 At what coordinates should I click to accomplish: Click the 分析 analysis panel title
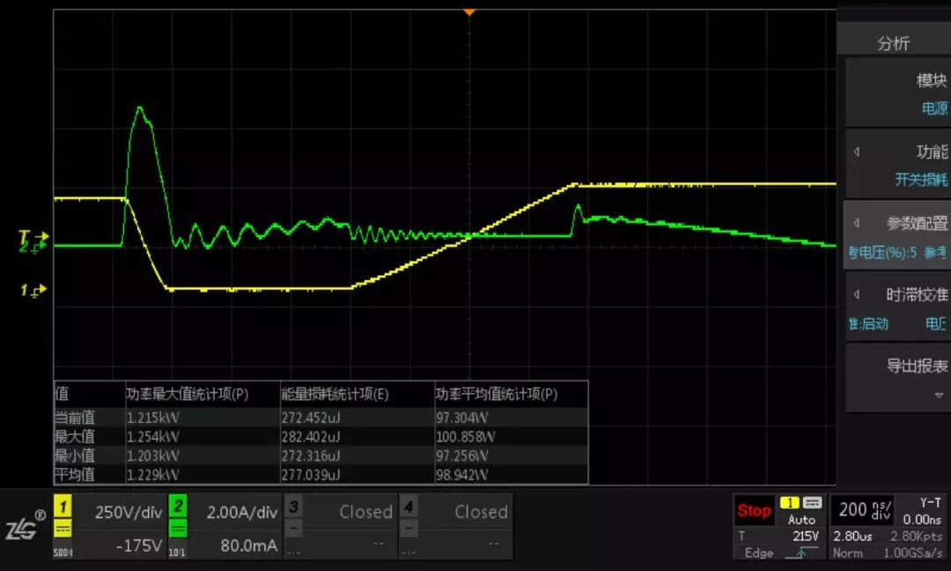tap(894, 43)
